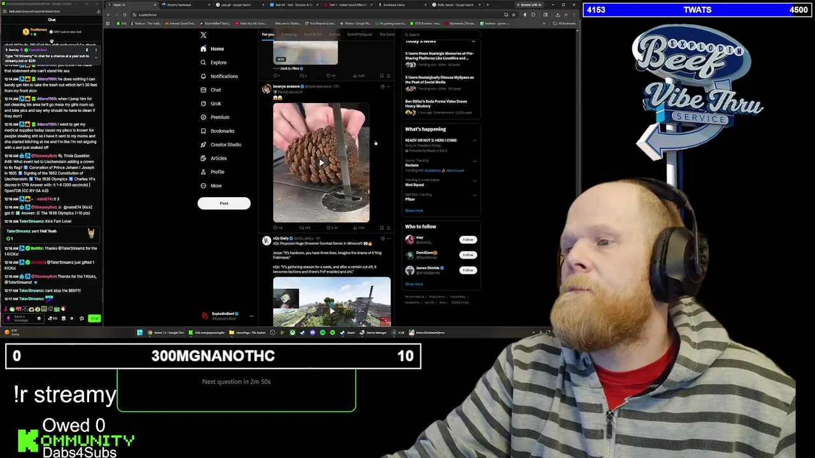This screenshot has width=815, height=458.
Task: Open Chat envelope in X sidebar
Action: [x=211, y=90]
